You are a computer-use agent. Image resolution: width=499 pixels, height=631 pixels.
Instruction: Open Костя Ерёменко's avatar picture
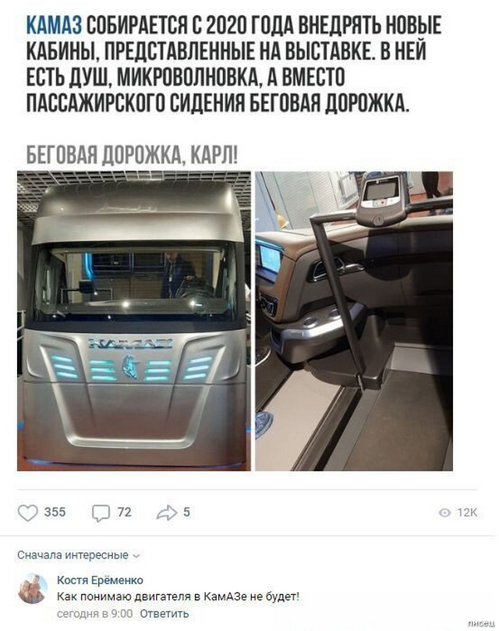[33, 588]
